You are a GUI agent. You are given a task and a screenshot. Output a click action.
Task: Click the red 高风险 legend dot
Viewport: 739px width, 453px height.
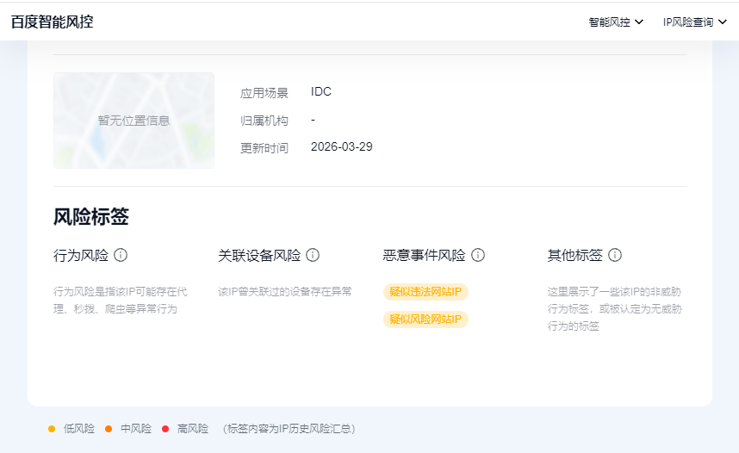(165, 428)
